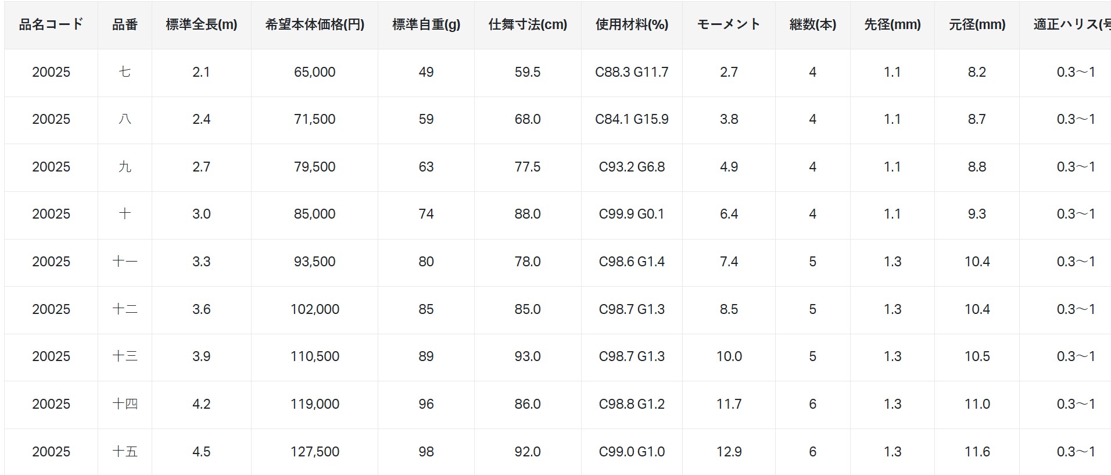Select the 標準全長(m) header cell

point(202,24)
